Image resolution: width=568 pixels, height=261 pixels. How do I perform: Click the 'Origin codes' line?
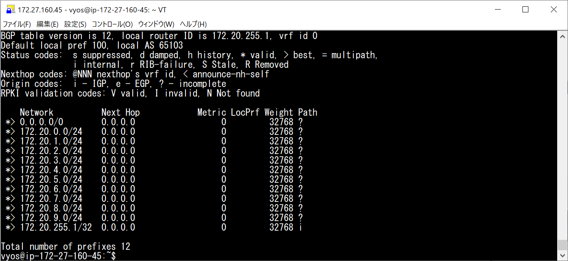(114, 84)
